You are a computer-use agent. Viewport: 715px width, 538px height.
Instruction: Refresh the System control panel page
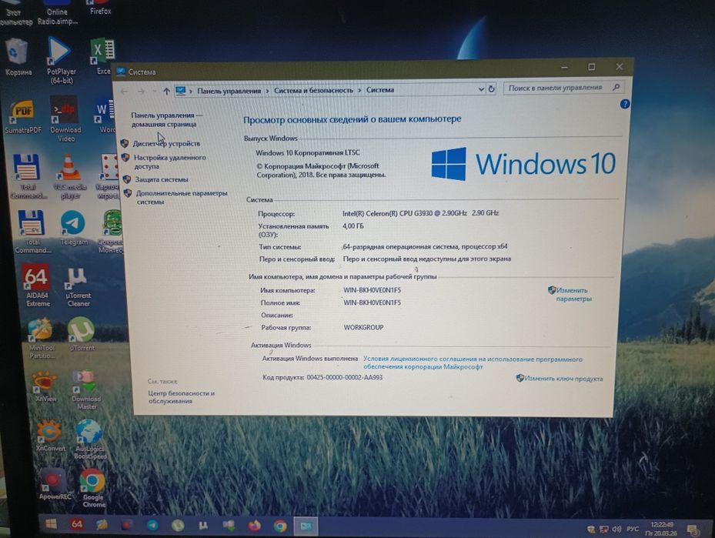click(491, 89)
